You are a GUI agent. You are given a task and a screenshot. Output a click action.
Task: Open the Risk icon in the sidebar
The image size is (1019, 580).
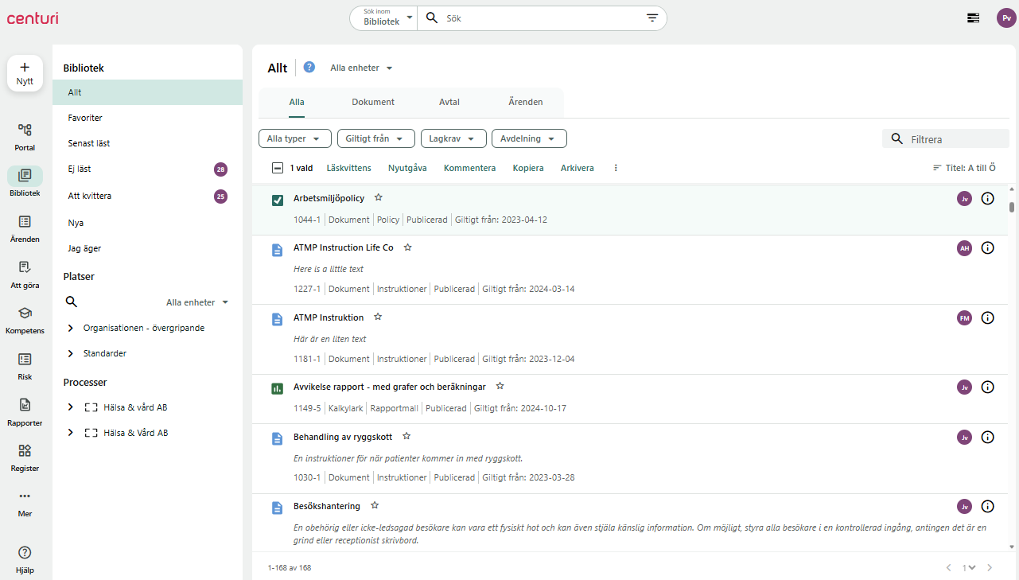tap(25, 360)
